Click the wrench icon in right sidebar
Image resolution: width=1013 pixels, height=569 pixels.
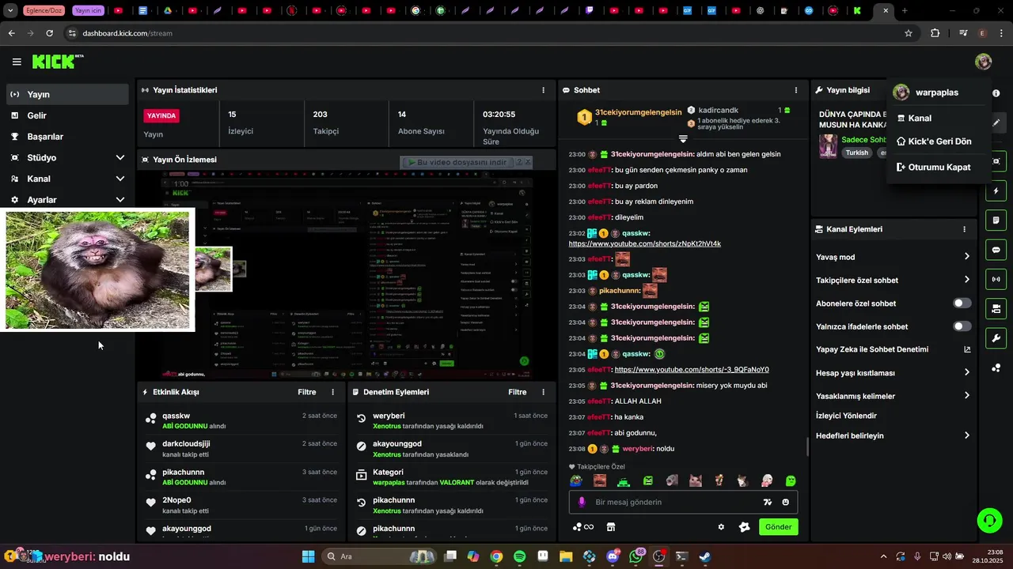tap(996, 338)
